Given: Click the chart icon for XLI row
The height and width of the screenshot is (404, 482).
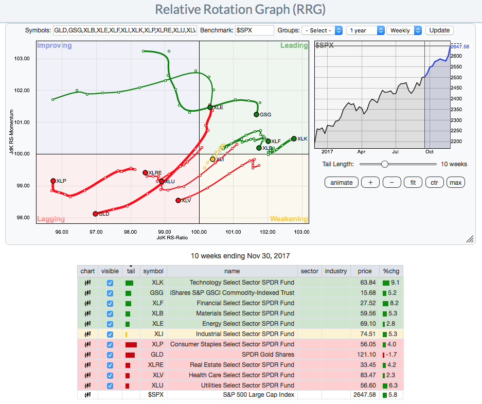Looking at the screenshot, I should [x=87, y=334].
